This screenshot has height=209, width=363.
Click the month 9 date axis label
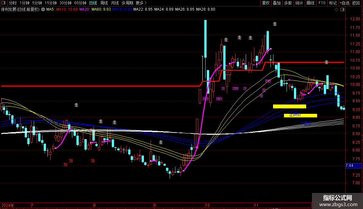point(155,205)
